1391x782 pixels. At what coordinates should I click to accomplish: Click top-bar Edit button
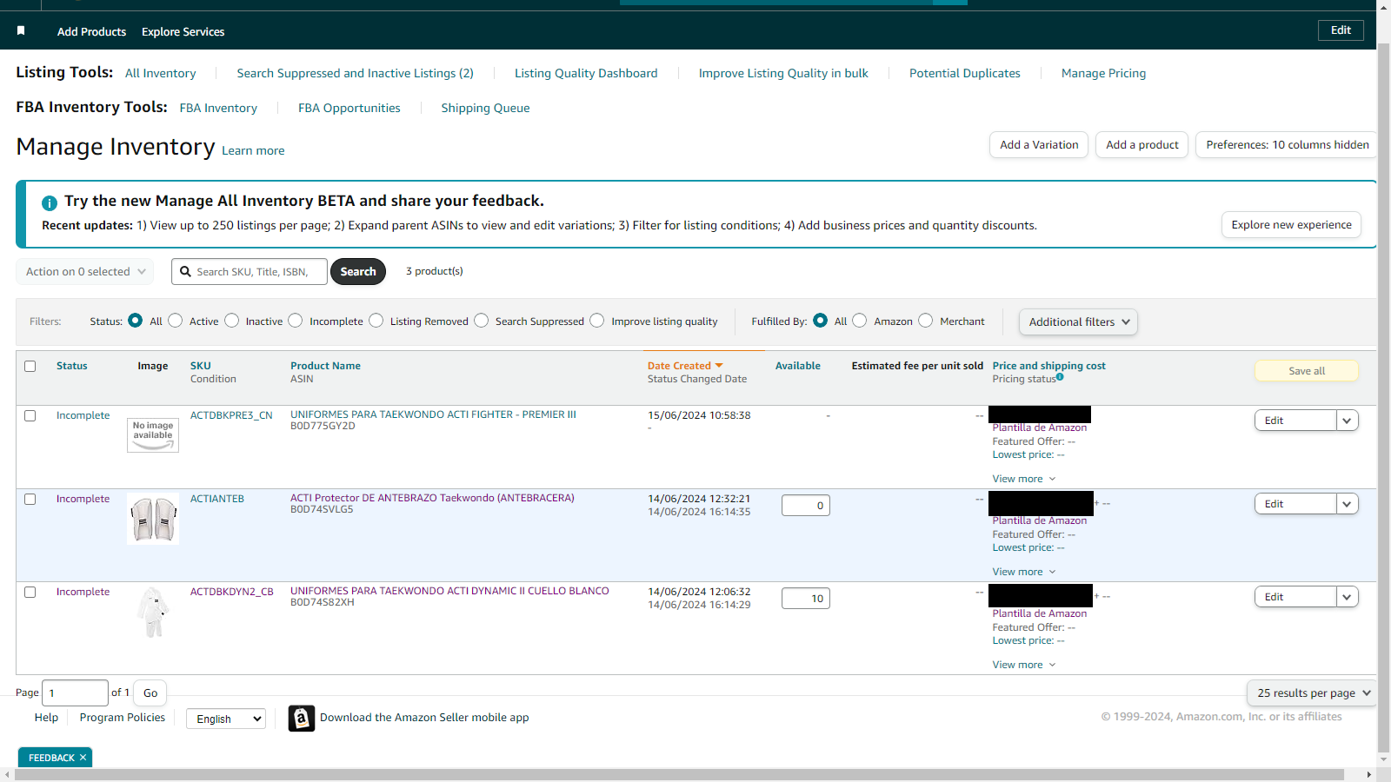1341,30
